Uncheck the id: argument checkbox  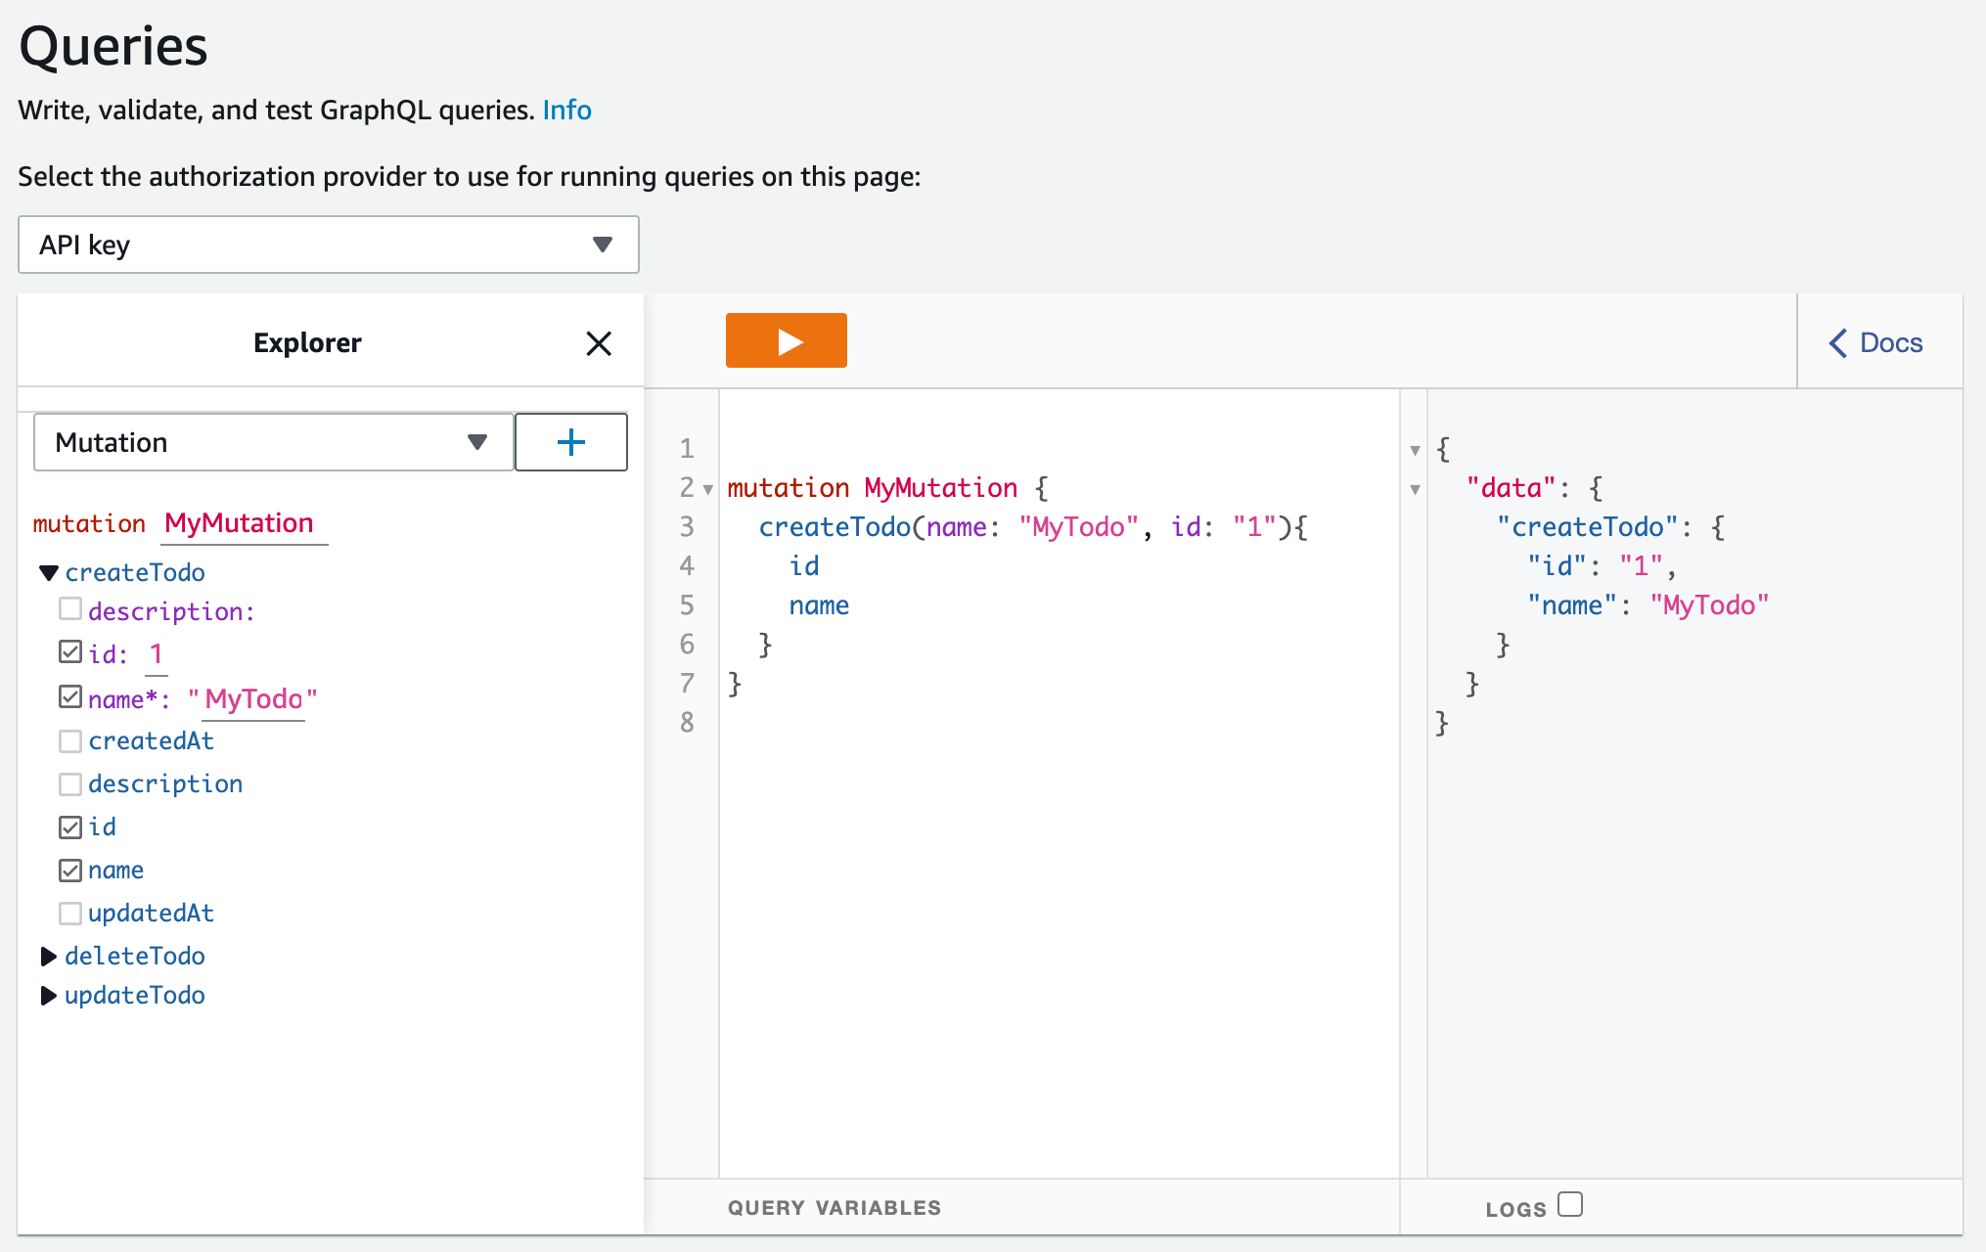tap(70, 651)
